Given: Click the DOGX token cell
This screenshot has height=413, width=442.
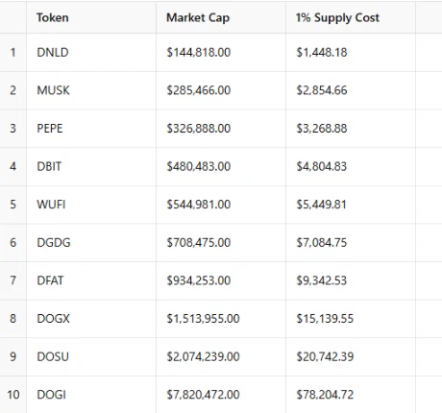Looking at the screenshot, I should (x=91, y=319).
